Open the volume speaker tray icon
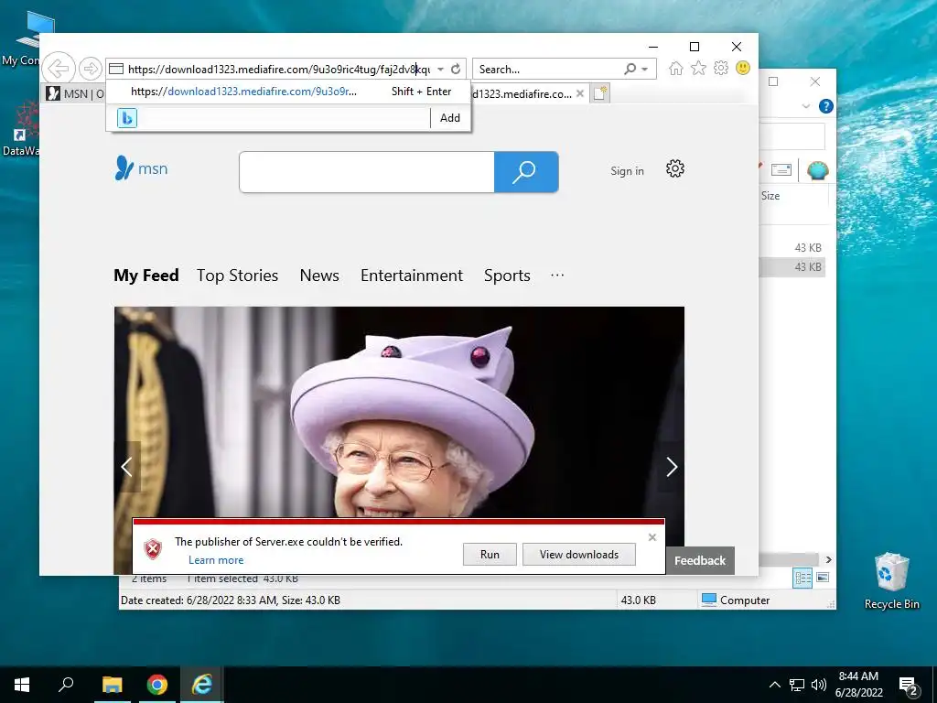 pyautogui.click(x=819, y=685)
